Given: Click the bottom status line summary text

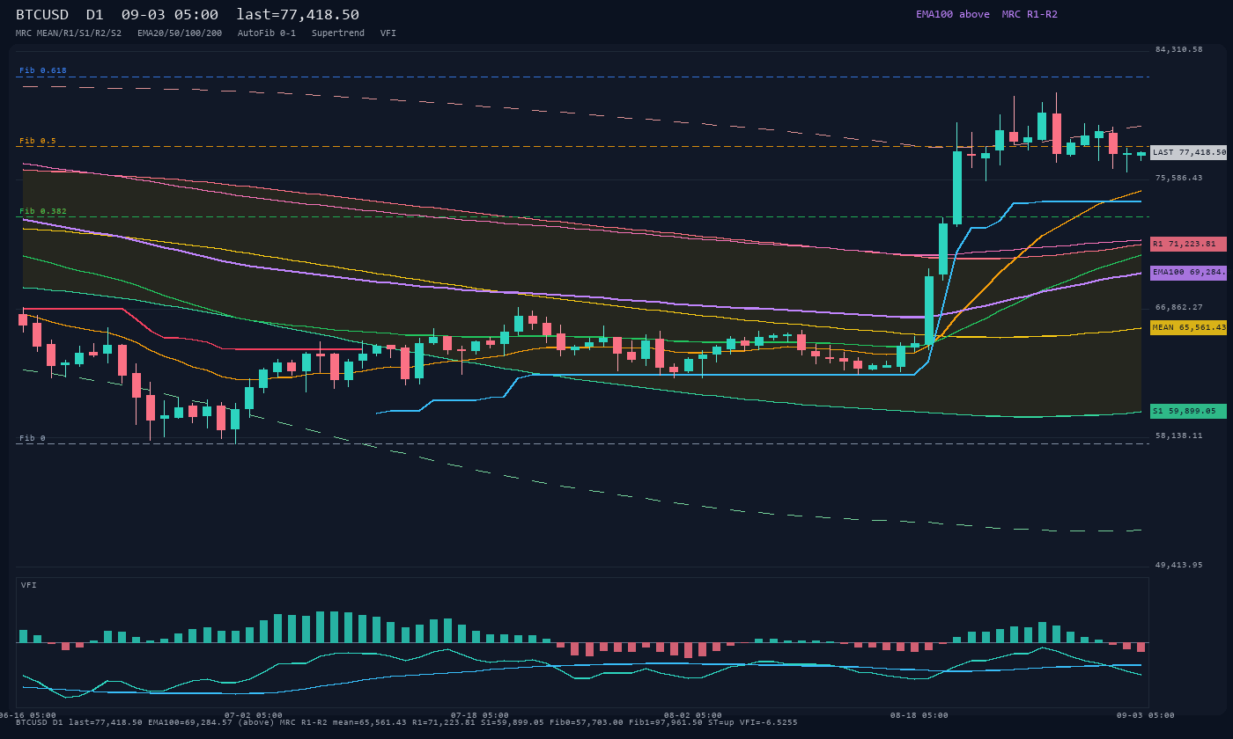Looking at the screenshot, I should click(407, 722).
